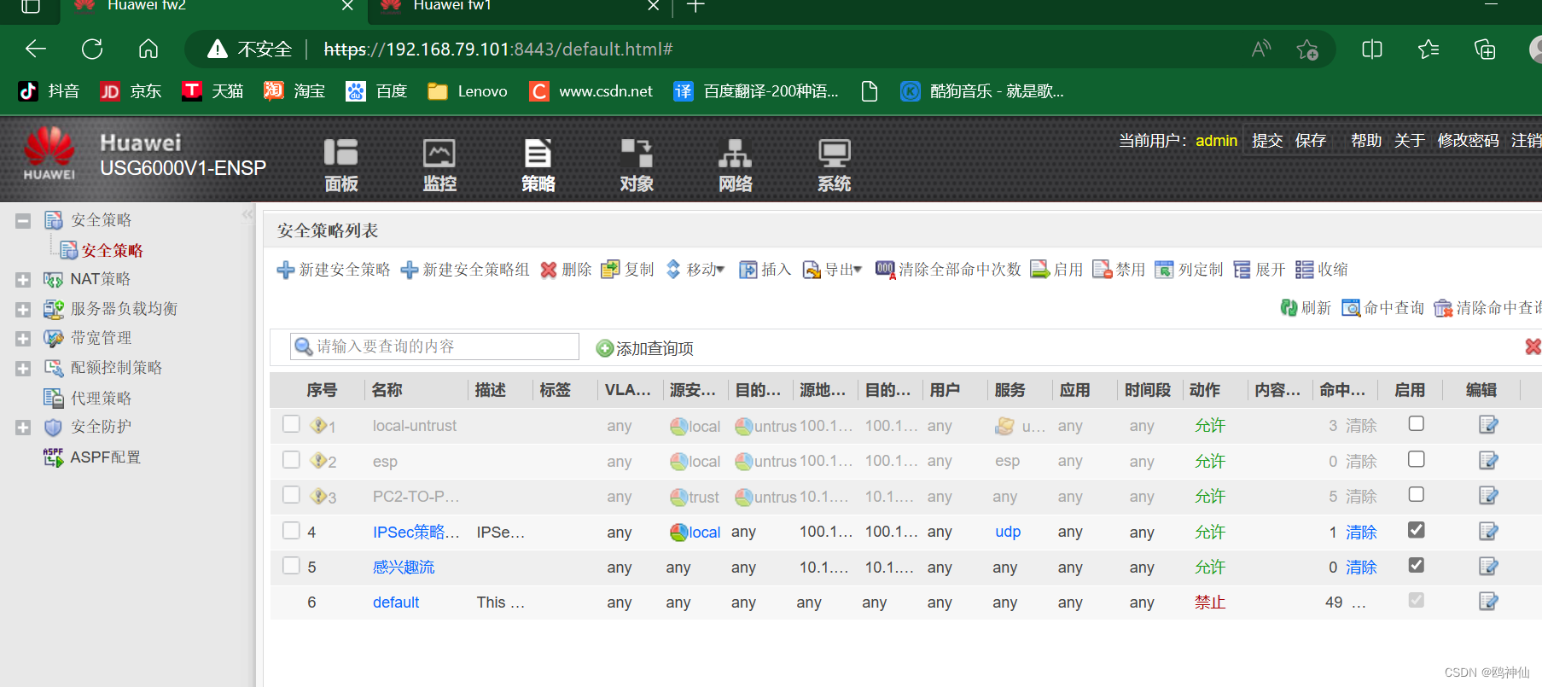Image resolution: width=1542 pixels, height=687 pixels.
Task: Open the 策略 policy icon
Action: click(538, 165)
